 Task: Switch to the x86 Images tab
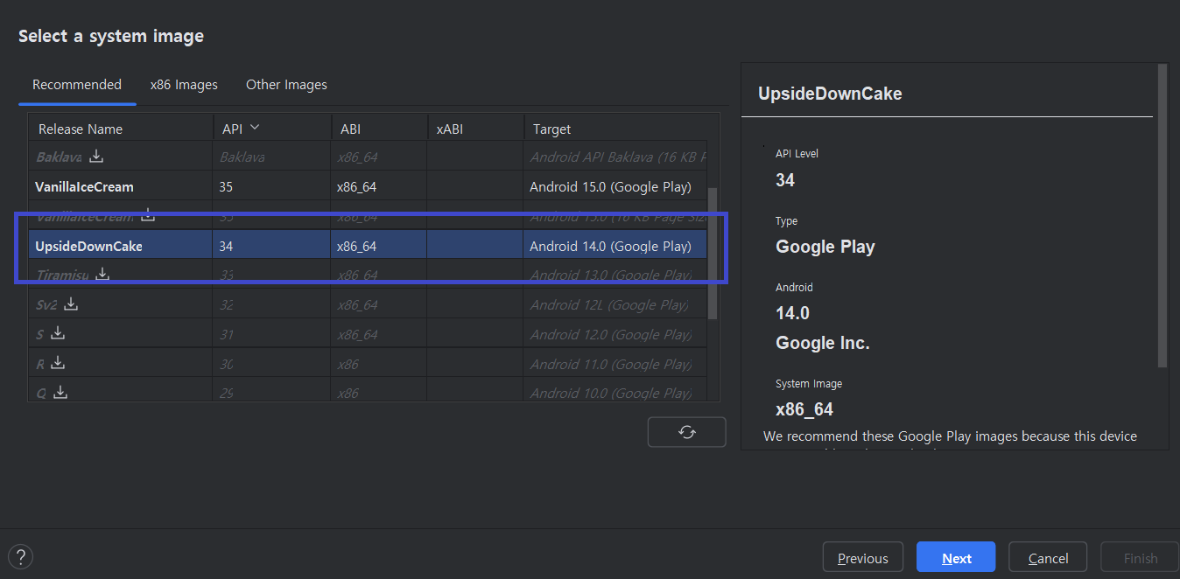point(184,85)
